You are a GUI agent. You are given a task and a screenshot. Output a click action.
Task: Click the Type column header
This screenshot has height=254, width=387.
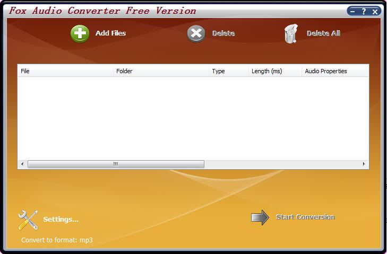point(229,71)
